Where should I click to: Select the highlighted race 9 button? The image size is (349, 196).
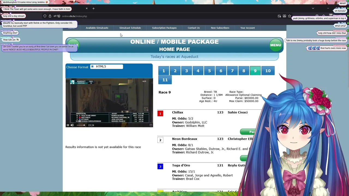point(255,71)
